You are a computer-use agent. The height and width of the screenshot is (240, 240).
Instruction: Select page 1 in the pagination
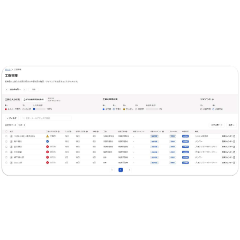click(121, 170)
